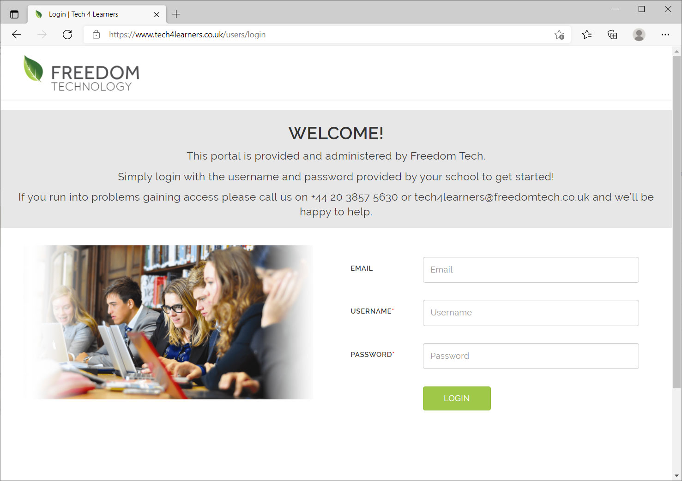The width and height of the screenshot is (682, 481).
Task: Click the green LOGIN button
Action: 457,398
